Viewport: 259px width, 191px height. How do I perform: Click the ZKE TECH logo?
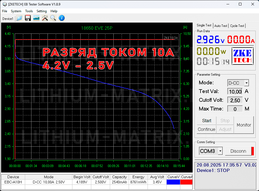pos(243,56)
